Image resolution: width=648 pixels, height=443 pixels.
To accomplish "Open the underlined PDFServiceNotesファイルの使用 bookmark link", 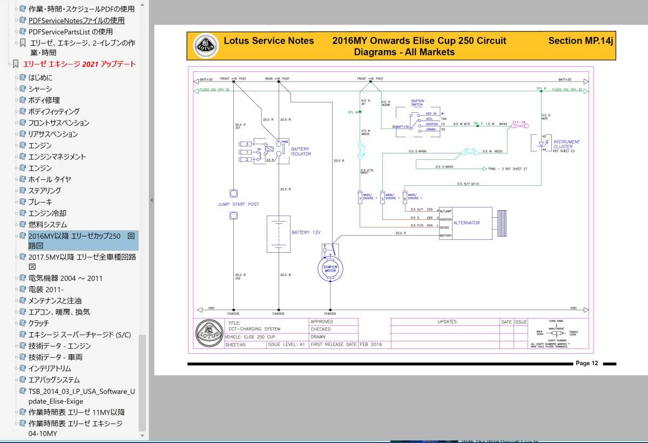I will pos(77,21).
